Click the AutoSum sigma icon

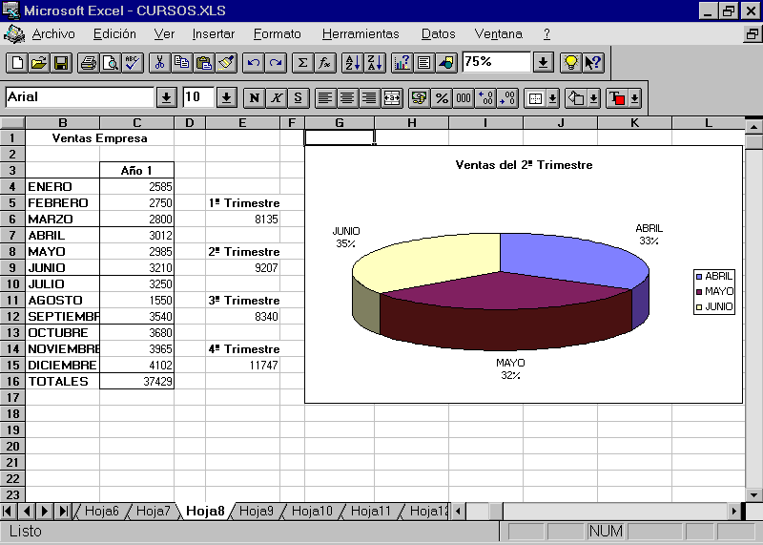(x=302, y=63)
